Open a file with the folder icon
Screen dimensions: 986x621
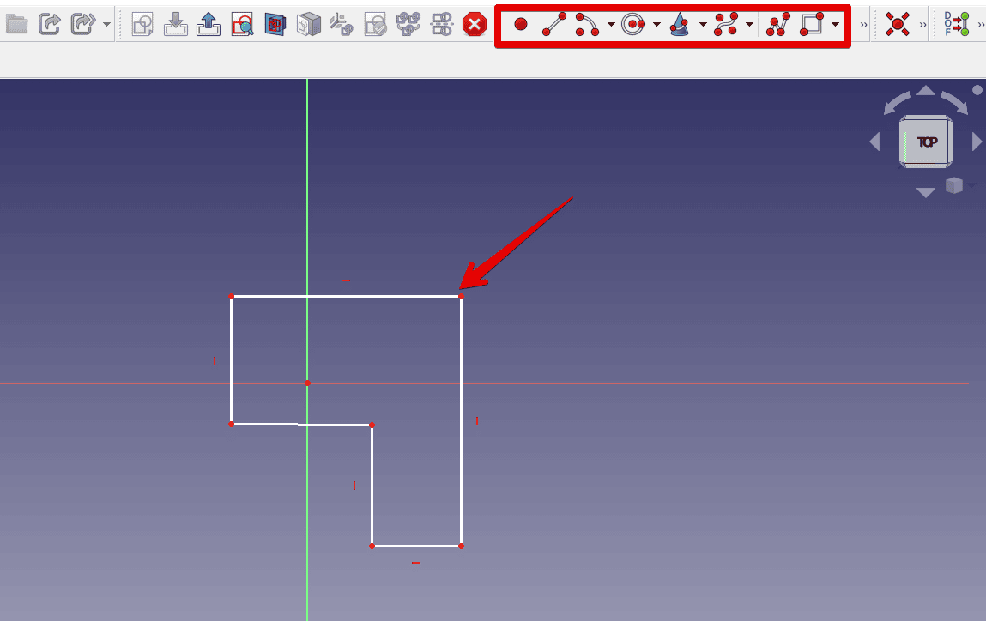pyautogui.click(x=15, y=23)
